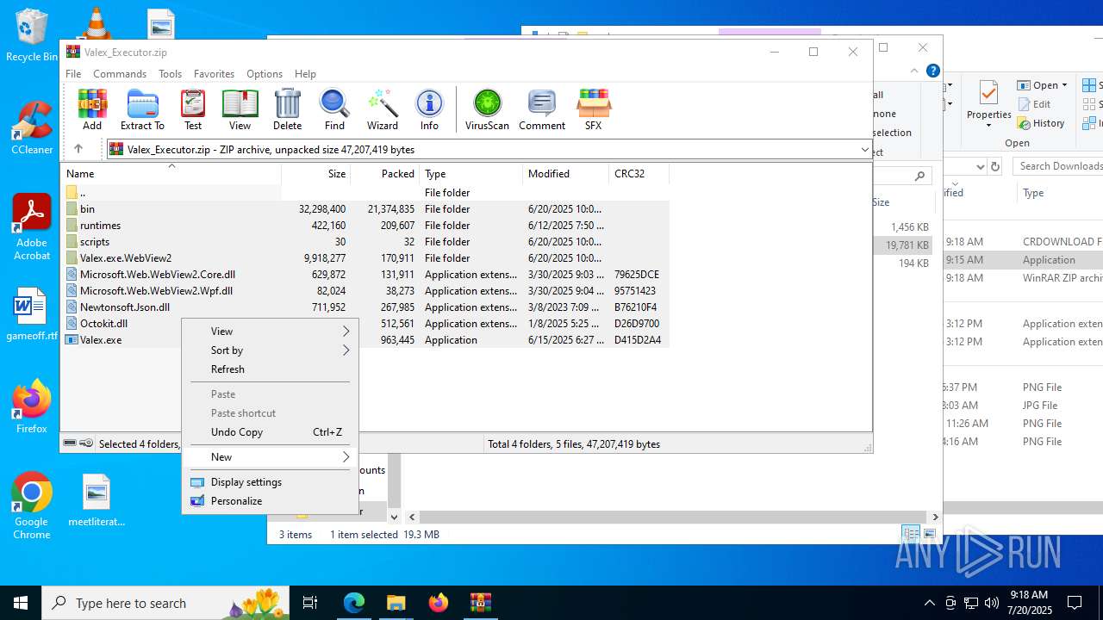The image size is (1103, 620).
Task: Open the File menu
Action: (x=73, y=74)
